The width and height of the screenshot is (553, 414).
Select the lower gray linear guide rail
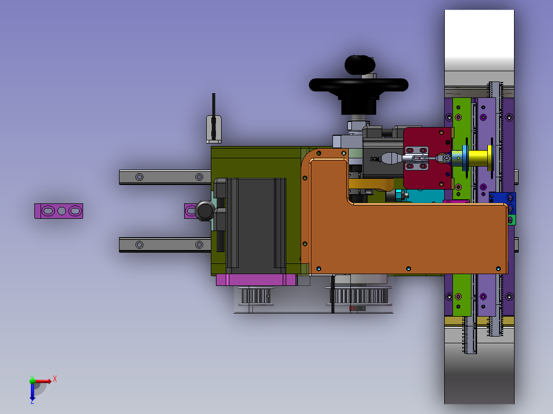pyautogui.click(x=165, y=245)
